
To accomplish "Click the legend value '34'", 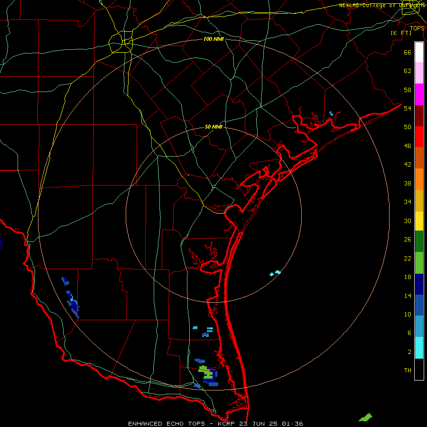I will pos(408,202).
